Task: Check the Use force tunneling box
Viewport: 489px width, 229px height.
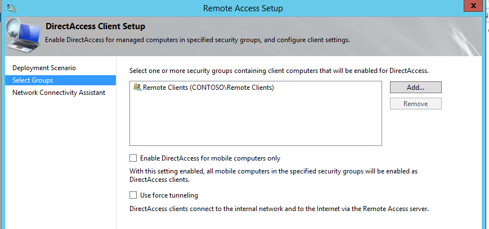Action: coord(133,195)
